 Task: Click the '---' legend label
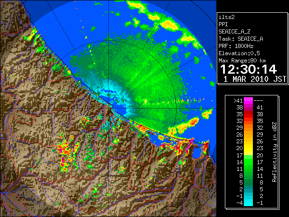point(258,101)
